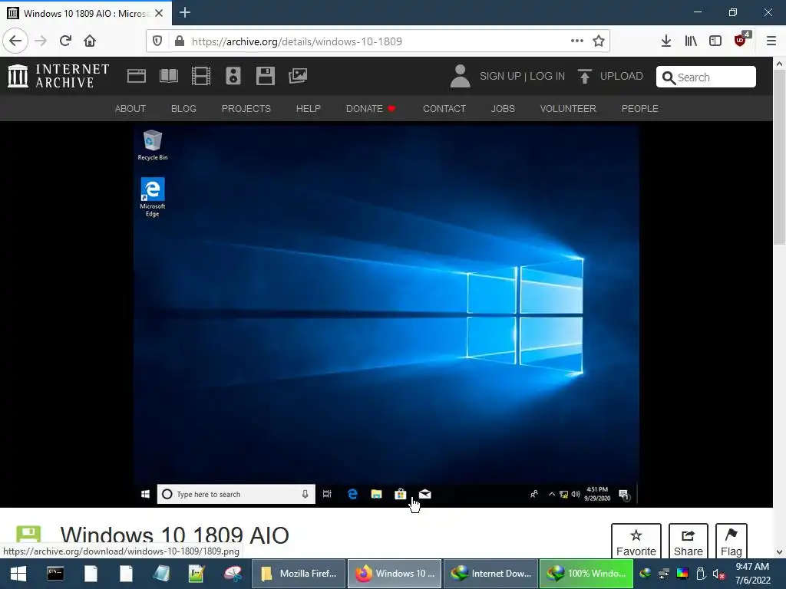Open a new browser tab
This screenshot has height=589, width=786.
tap(184, 12)
